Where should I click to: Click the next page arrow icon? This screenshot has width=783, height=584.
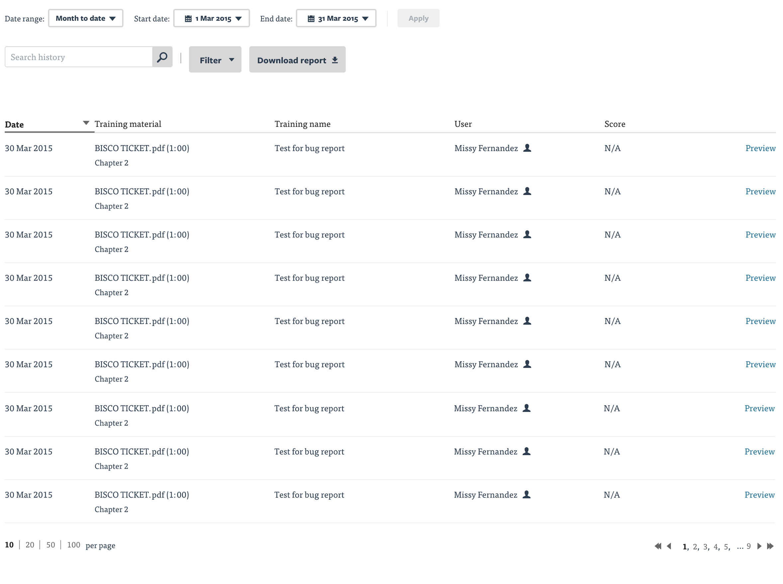(759, 546)
